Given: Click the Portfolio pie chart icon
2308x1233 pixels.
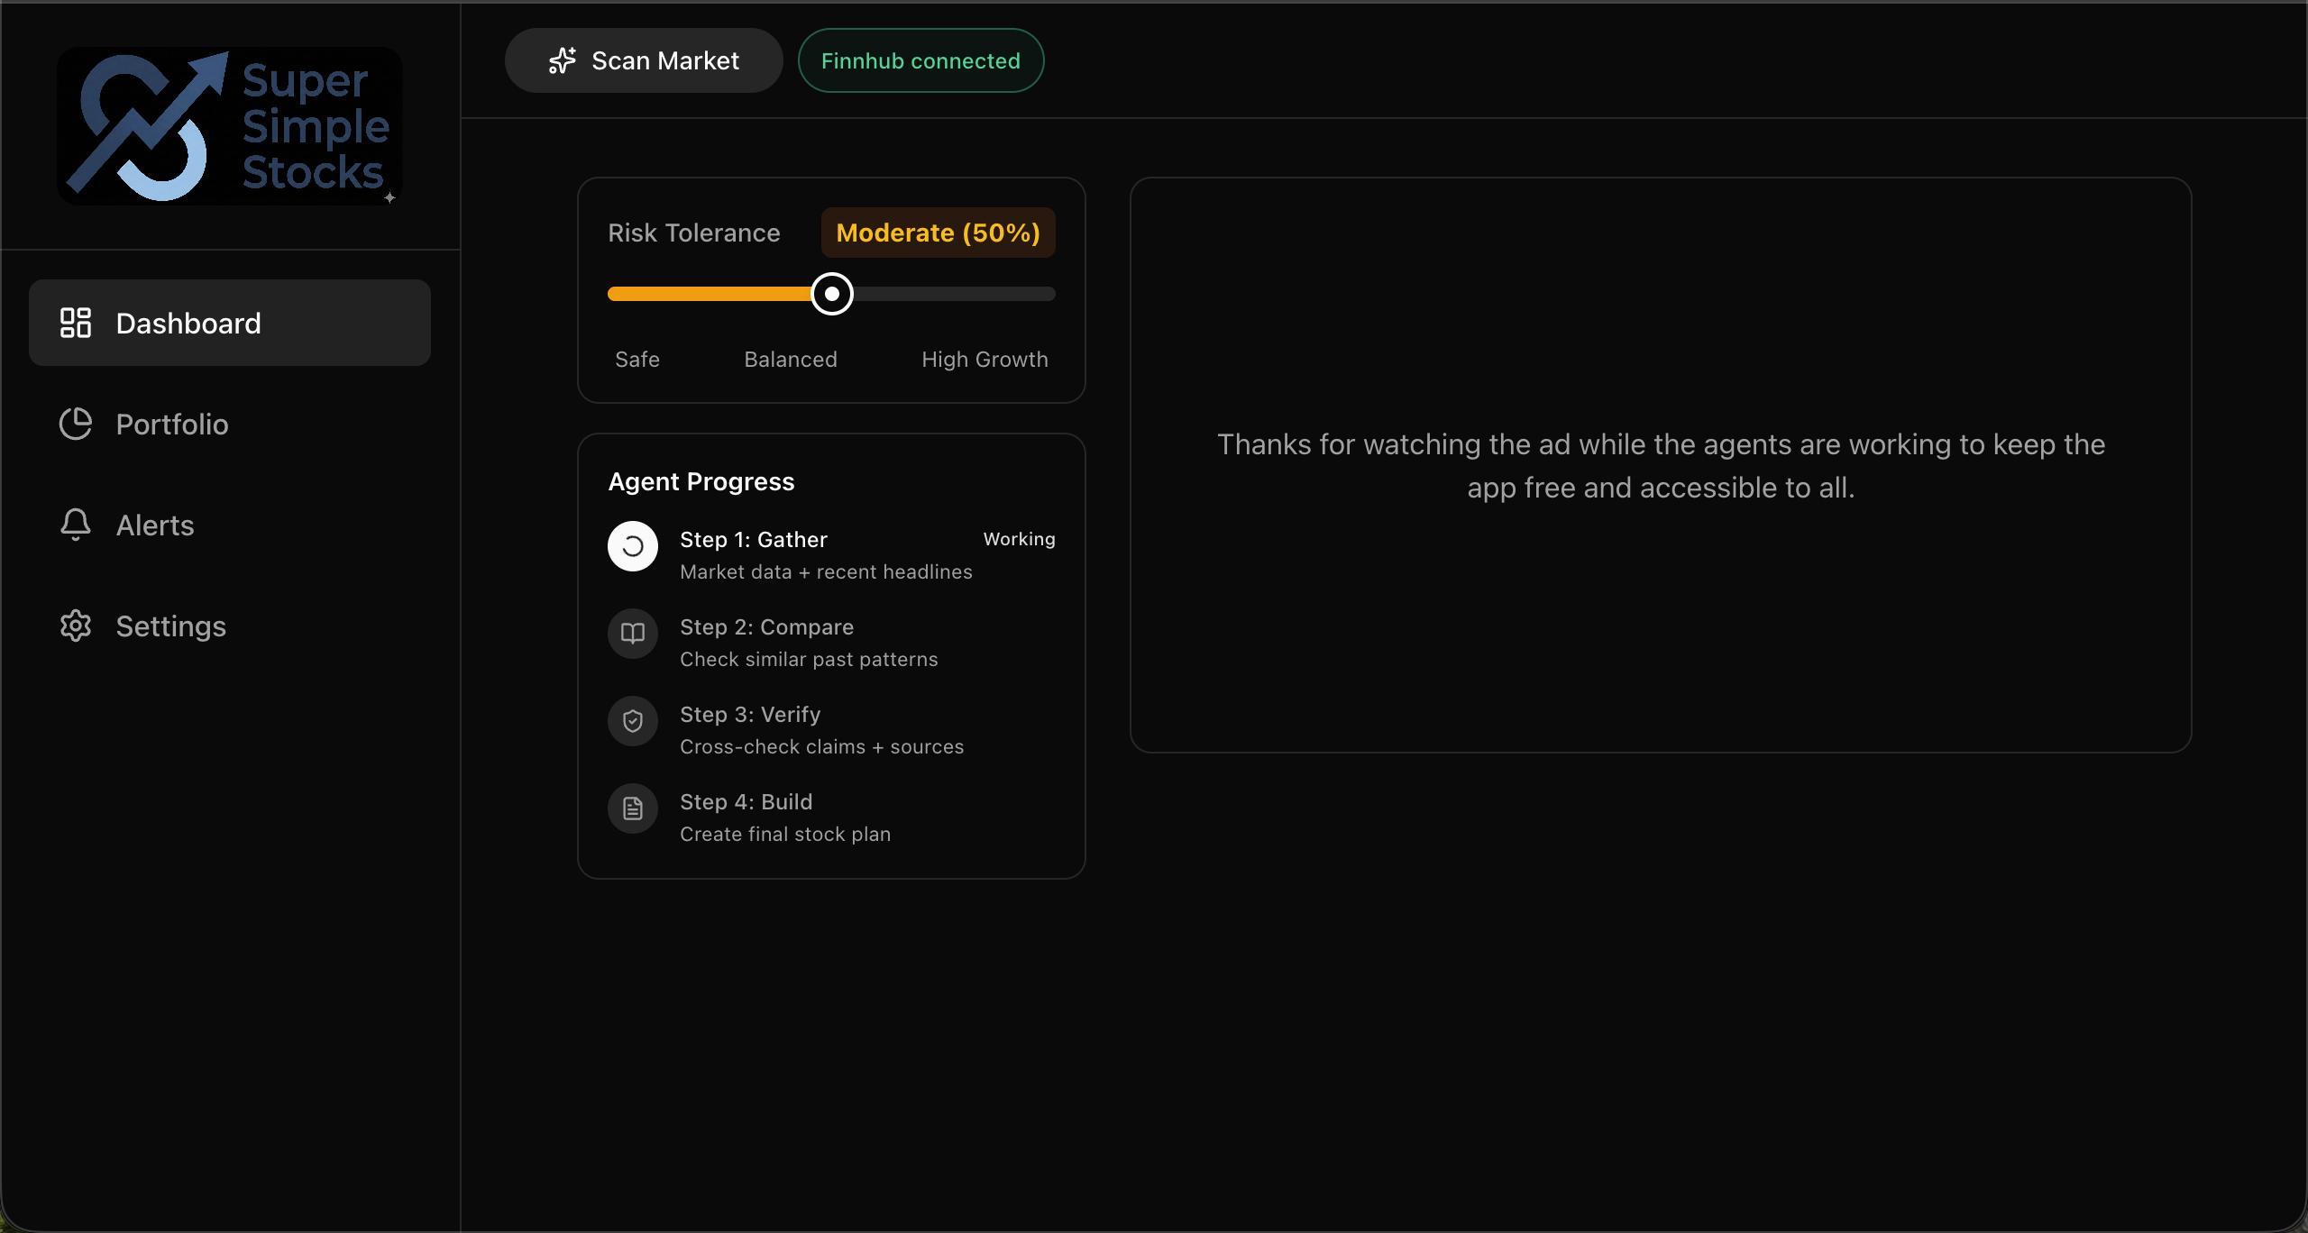Looking at the screenshot, I should click(76, 424).
